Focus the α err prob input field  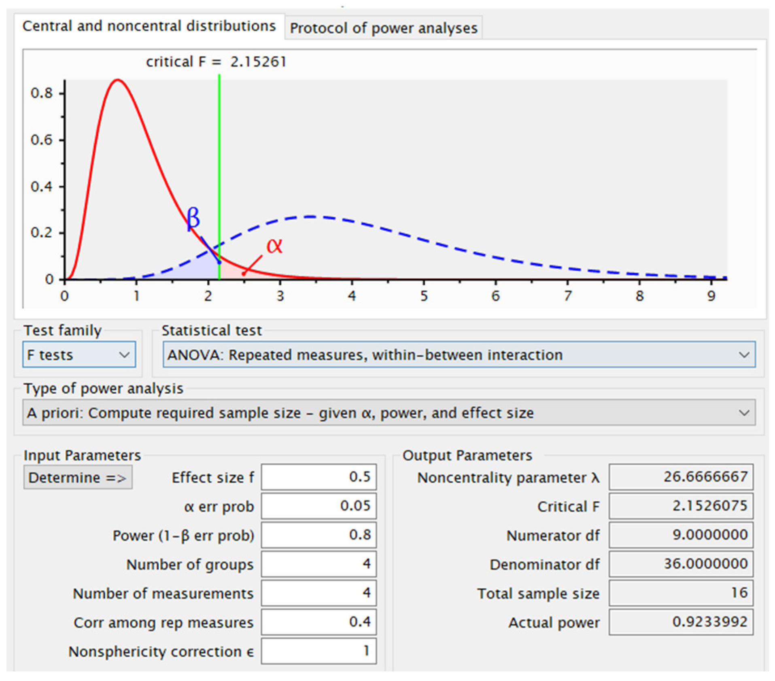(x=318, y=506)
